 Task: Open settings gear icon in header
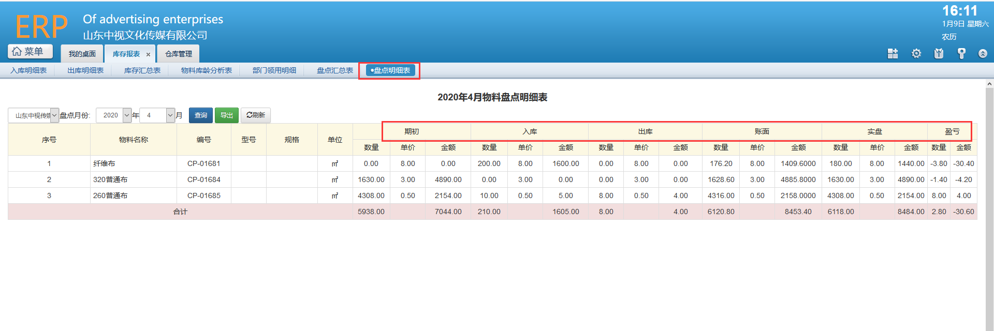[x=916, y=53]
